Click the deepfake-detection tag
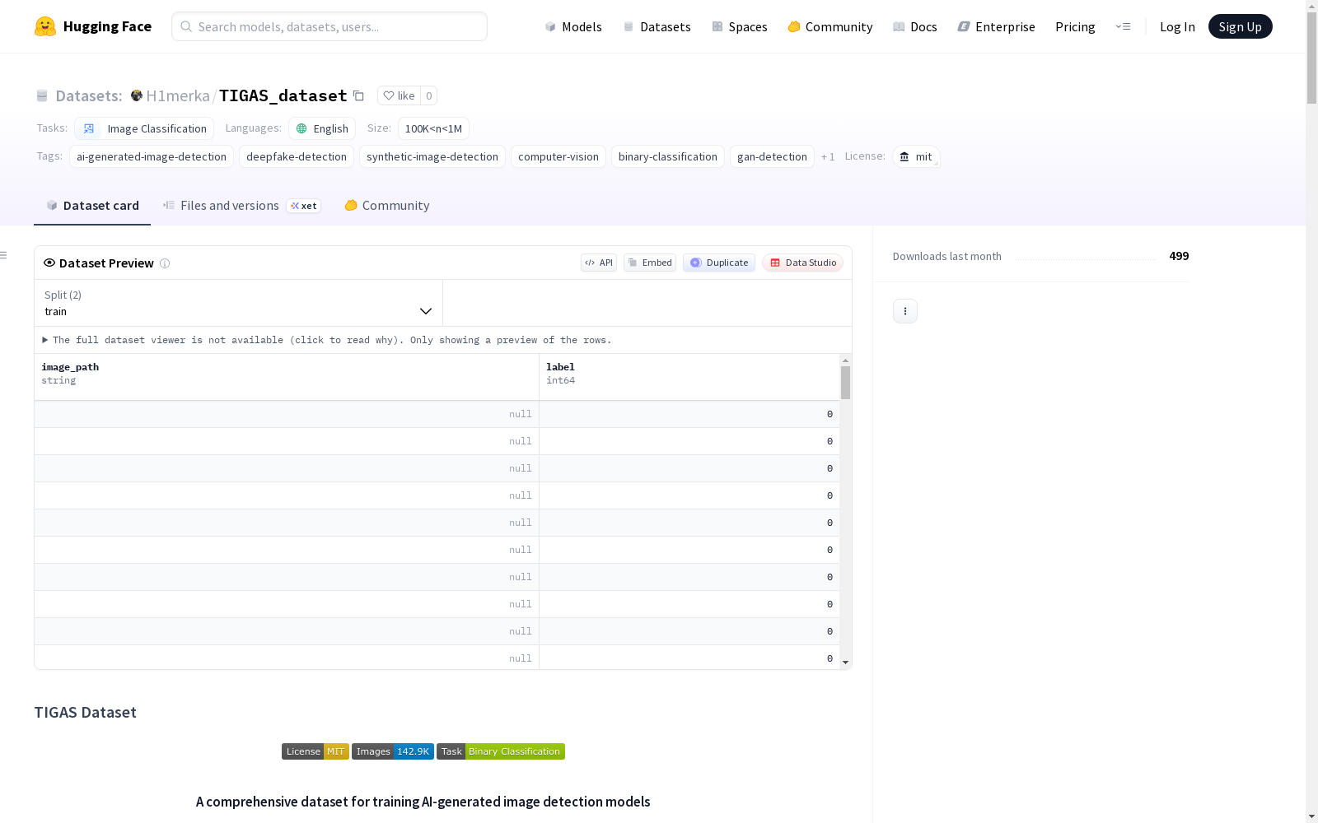The image size is (1318, 823). coord(297,156)
